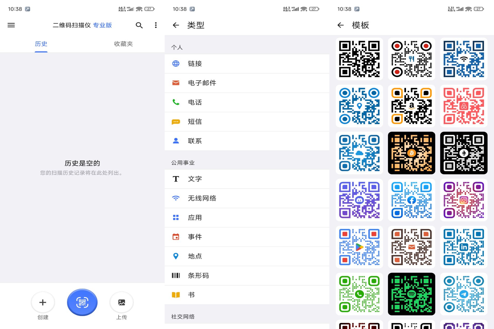Choose the 电话 type row
494x329 pixels.
point(247,102)
